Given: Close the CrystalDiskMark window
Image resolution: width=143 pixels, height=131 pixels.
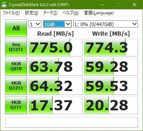Looking at the screenshot, I should (134, 5).
